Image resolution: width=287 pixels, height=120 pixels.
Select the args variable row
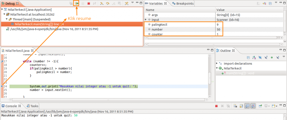(x=214, y=15)
